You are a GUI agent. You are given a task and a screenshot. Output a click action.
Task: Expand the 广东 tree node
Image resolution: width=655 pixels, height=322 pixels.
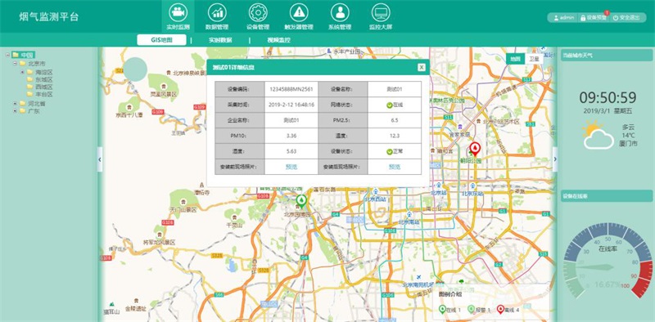(15, 111)
